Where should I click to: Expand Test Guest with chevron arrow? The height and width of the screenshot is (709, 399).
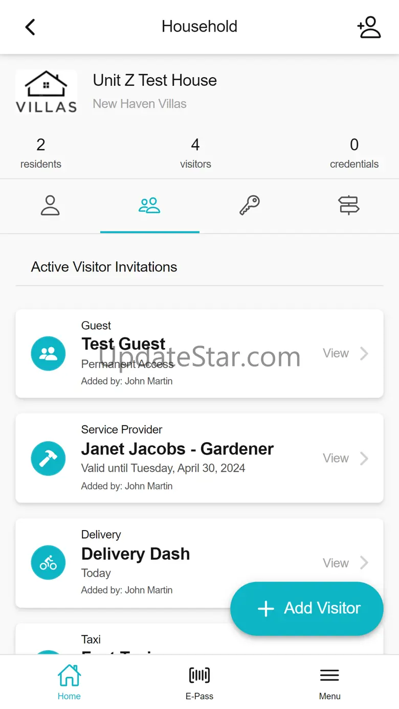pos(364,353)
